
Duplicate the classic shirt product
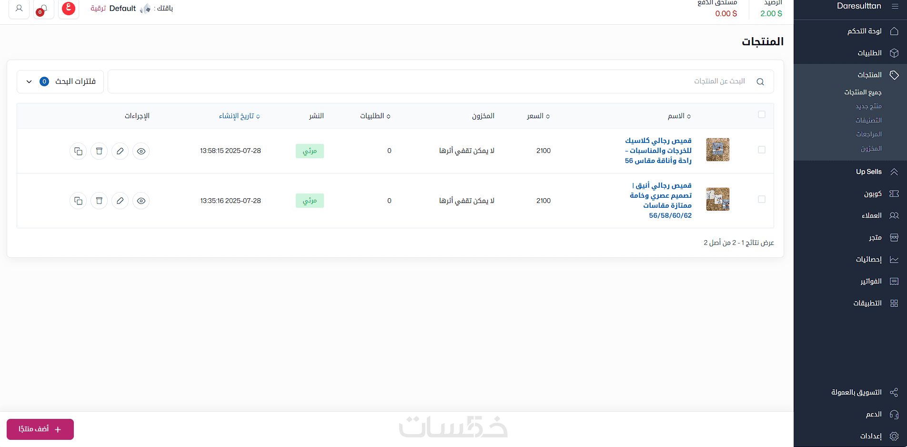pyautogui.click(x=78, y=151)
